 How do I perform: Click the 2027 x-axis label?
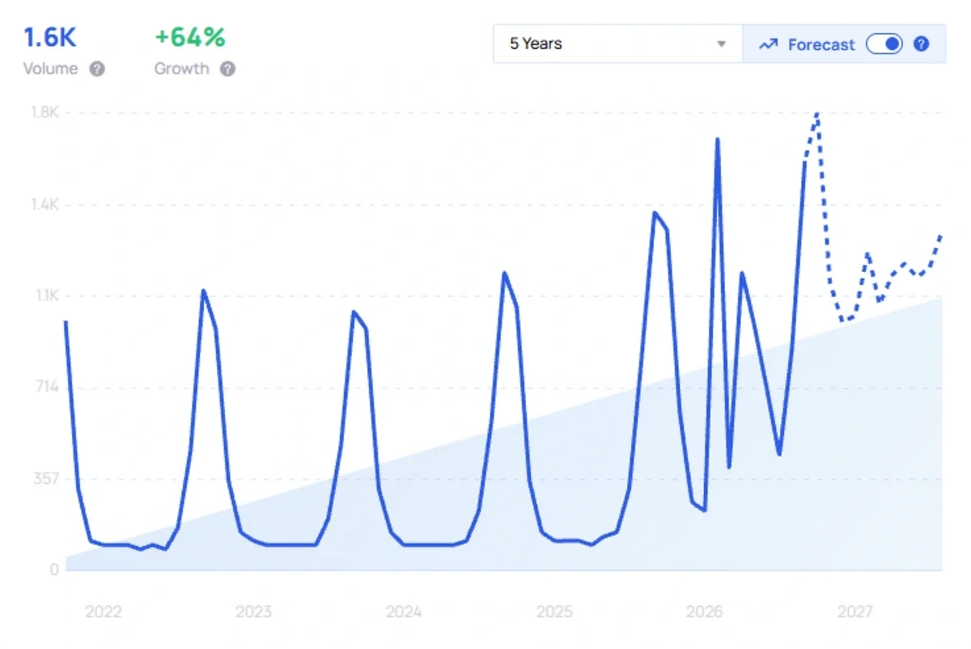pyautogui.click(x=855, y=613)
